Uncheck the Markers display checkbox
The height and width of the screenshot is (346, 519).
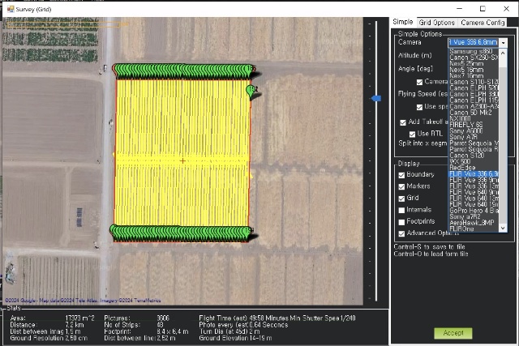click(x=401, y=186)
